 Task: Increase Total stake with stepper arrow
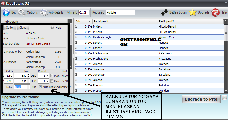pyautogui.click(x=28, y=86)
